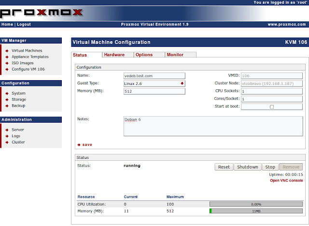Click the arrow icon beside ISO Images

(7, 63)
